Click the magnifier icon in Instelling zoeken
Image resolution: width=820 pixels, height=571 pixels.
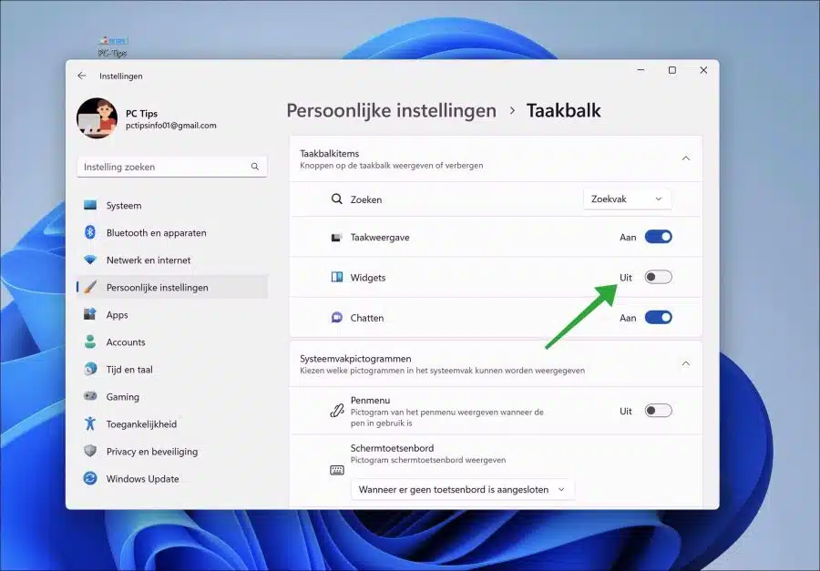pyautogui.click(x=255, y=167)
